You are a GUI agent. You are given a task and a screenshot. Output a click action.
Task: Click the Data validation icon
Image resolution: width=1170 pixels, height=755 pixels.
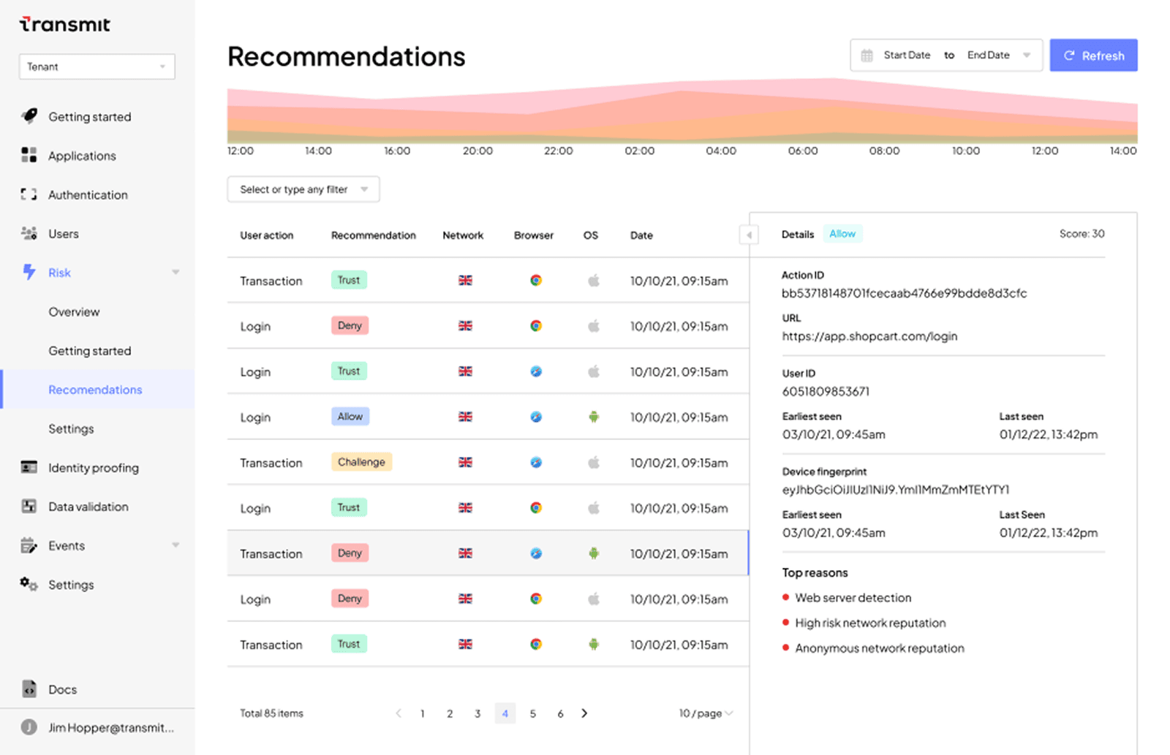[29, 506]
